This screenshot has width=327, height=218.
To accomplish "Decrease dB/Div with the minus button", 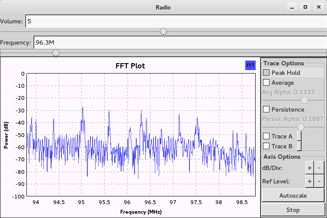I will 319,168.
